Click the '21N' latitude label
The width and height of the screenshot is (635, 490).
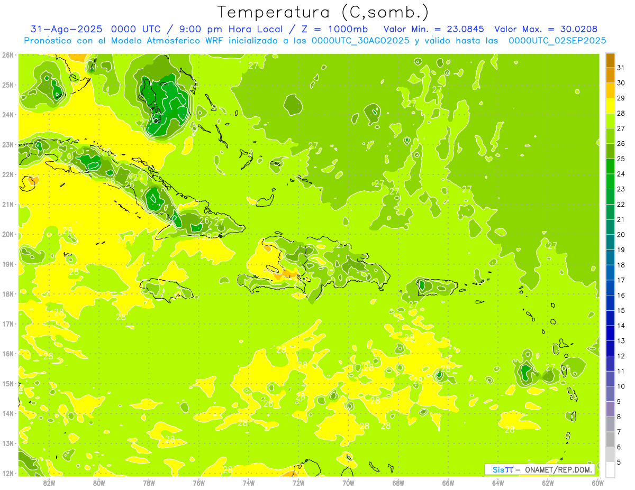click(x=8, y=205)
